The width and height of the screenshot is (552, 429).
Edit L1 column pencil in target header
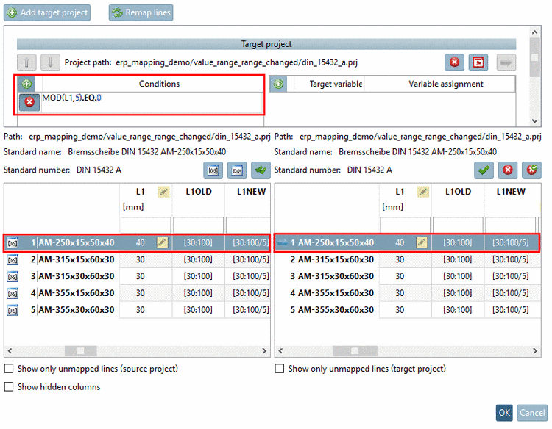[x=423, y=192]
